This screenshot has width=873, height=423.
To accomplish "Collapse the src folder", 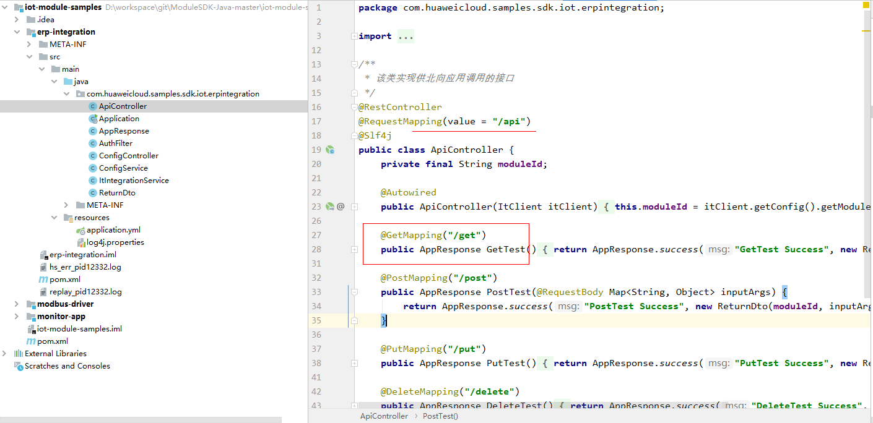I will [30, 57].
